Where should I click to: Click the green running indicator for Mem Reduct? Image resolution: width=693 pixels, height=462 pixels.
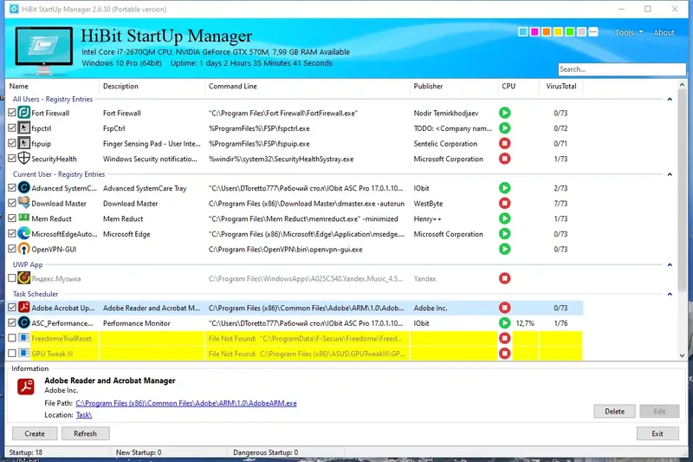pos(504,218)
